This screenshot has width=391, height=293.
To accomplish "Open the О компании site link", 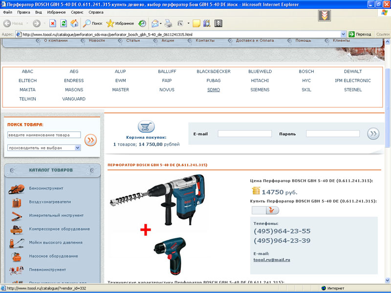I will pos(56,41).
